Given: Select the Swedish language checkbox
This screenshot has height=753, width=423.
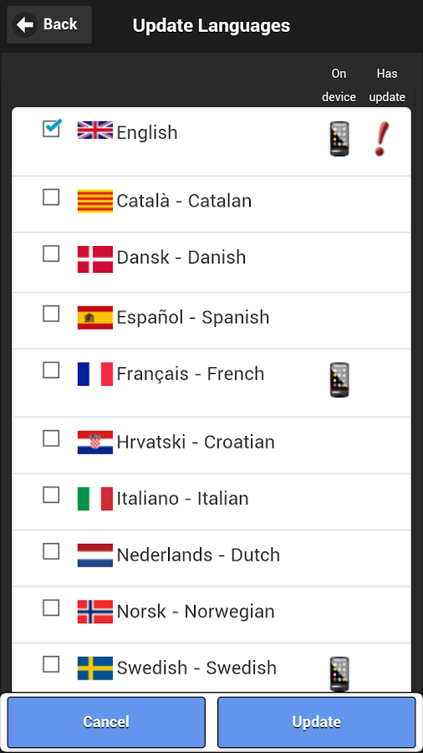Looking at the screenshot, I should (51, 664).
